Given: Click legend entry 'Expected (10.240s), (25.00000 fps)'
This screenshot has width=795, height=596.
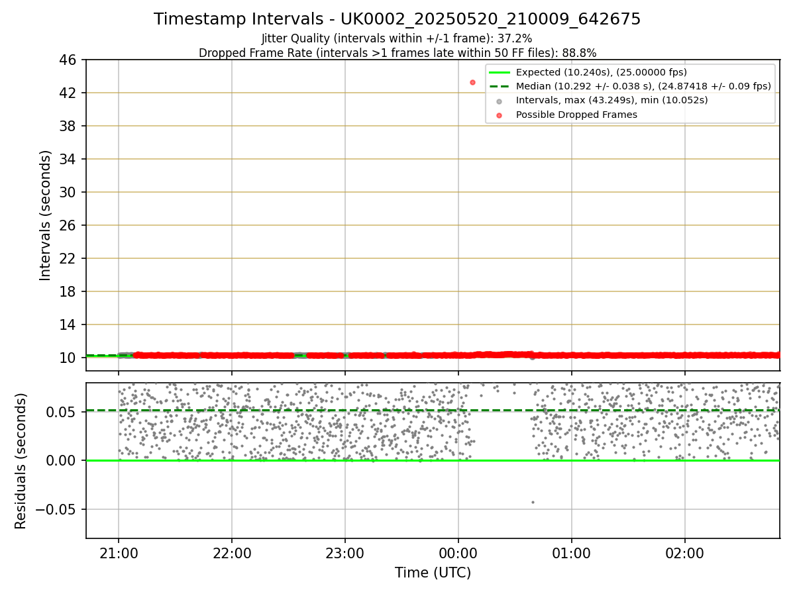Looking at the screenshot, I should click(x=602, y=72).
